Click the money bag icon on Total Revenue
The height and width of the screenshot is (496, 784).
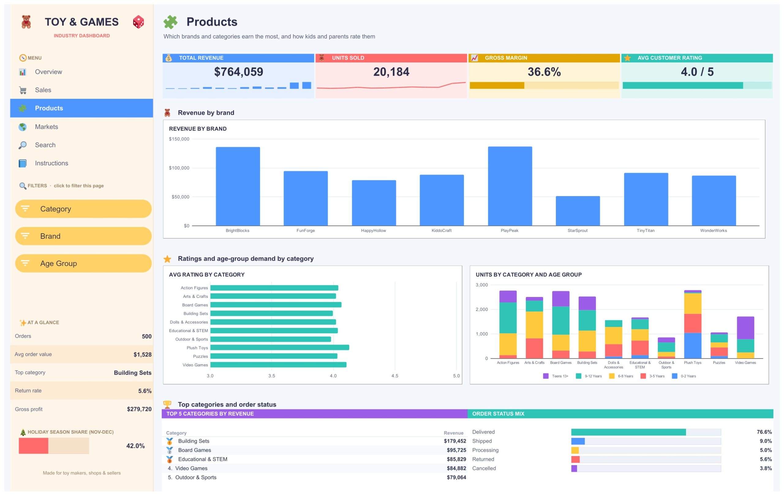[169, 58]
